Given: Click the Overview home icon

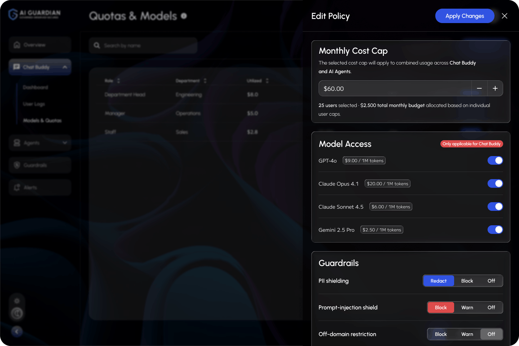Looking at the screenshot, I should (x=17, y=45).
